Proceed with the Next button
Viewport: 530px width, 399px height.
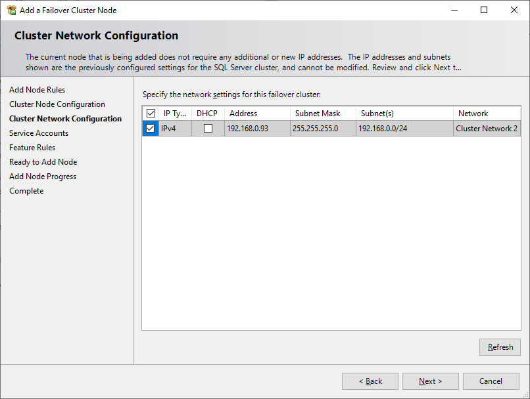coord(431,381)
